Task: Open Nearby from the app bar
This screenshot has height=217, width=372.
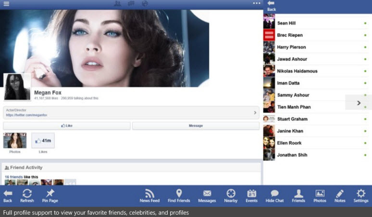Action: pos(231,196)
